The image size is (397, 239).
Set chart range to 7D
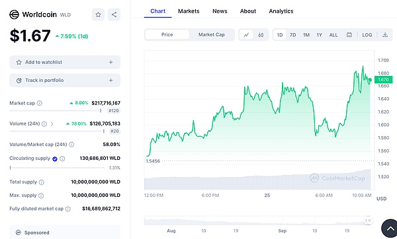point(292,35)
